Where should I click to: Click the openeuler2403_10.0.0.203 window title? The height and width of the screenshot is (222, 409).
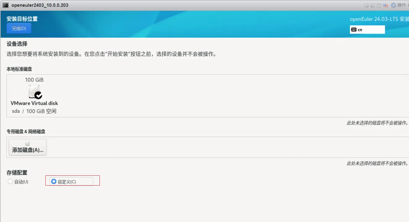pyautogui.click(x=40, y=5)
